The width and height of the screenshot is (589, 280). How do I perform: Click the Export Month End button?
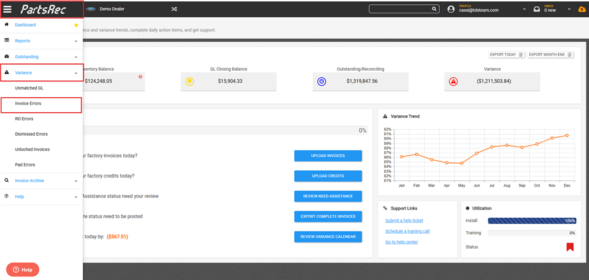pos(550,54)
